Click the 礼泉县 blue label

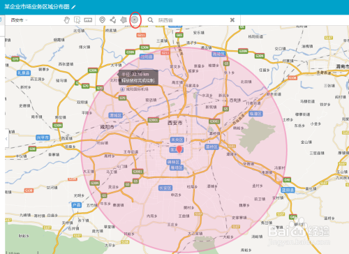(x=24, y=73)
